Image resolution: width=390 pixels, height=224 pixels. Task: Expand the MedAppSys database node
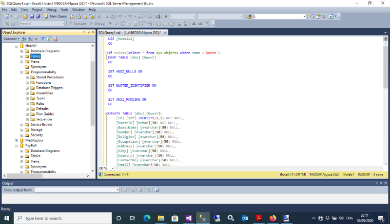point(16,141)
